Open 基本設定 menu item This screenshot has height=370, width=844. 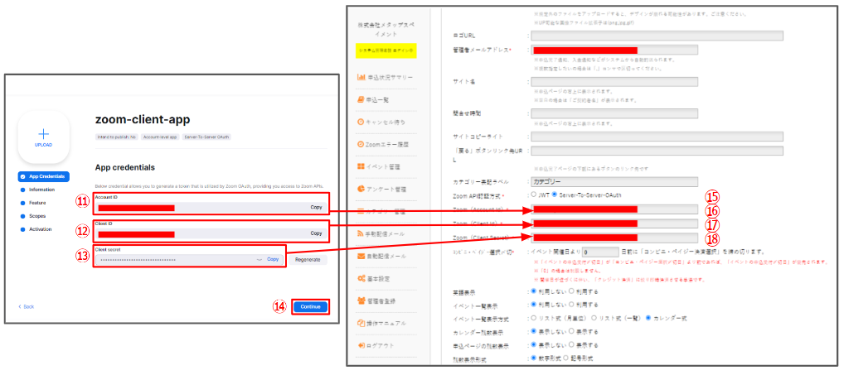coord(378,279)
